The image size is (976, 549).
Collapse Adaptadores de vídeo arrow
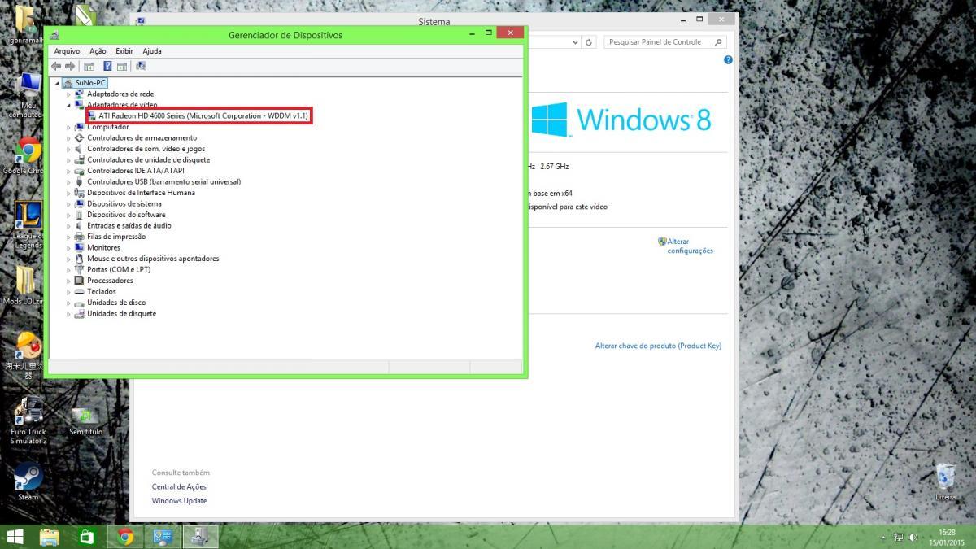(68, 105)
